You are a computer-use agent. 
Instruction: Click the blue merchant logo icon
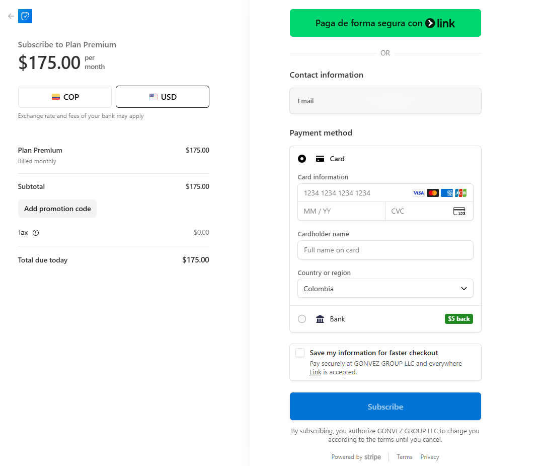(x=25, y=16)
